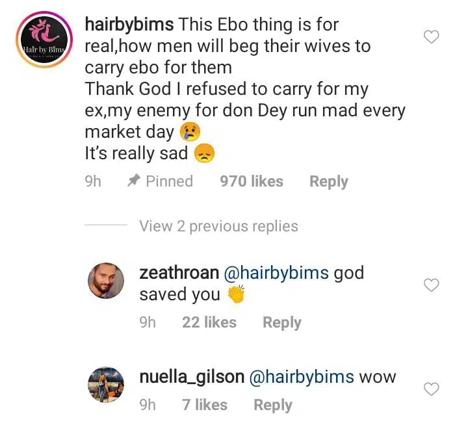Click the @hairbybims mention in nuella_gilson's reply
Screen dimensions: 468x427
[302, 377]
